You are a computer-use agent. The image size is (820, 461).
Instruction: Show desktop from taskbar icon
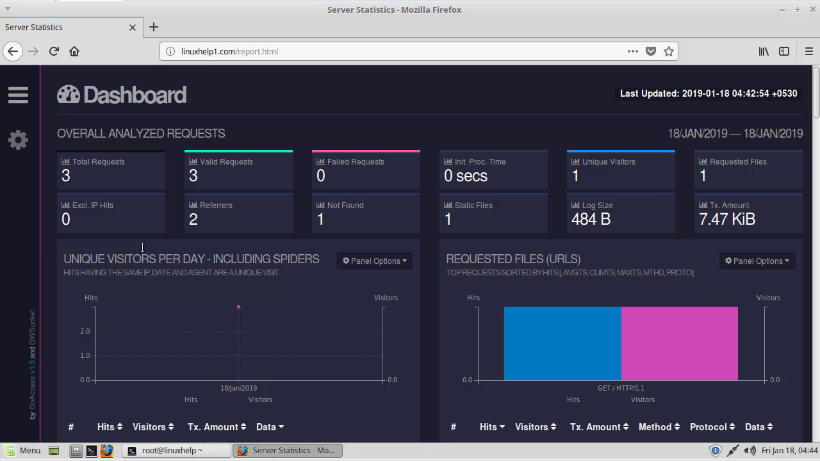[54, 450]
